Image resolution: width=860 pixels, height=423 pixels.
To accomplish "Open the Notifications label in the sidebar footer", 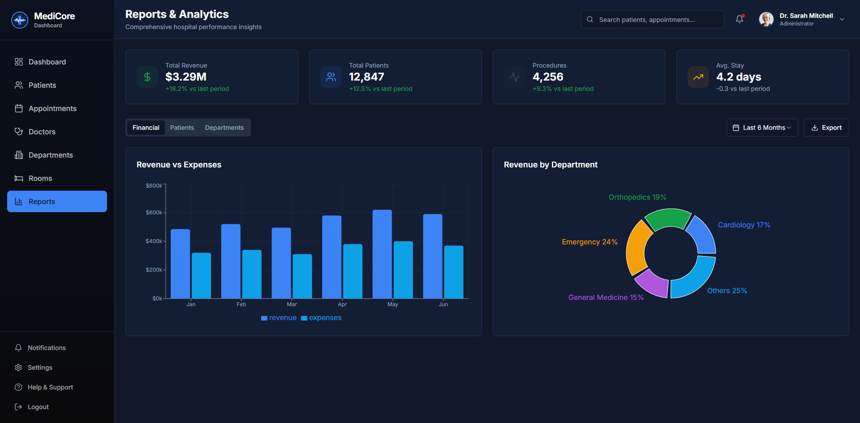I will (x=47, y=348).
